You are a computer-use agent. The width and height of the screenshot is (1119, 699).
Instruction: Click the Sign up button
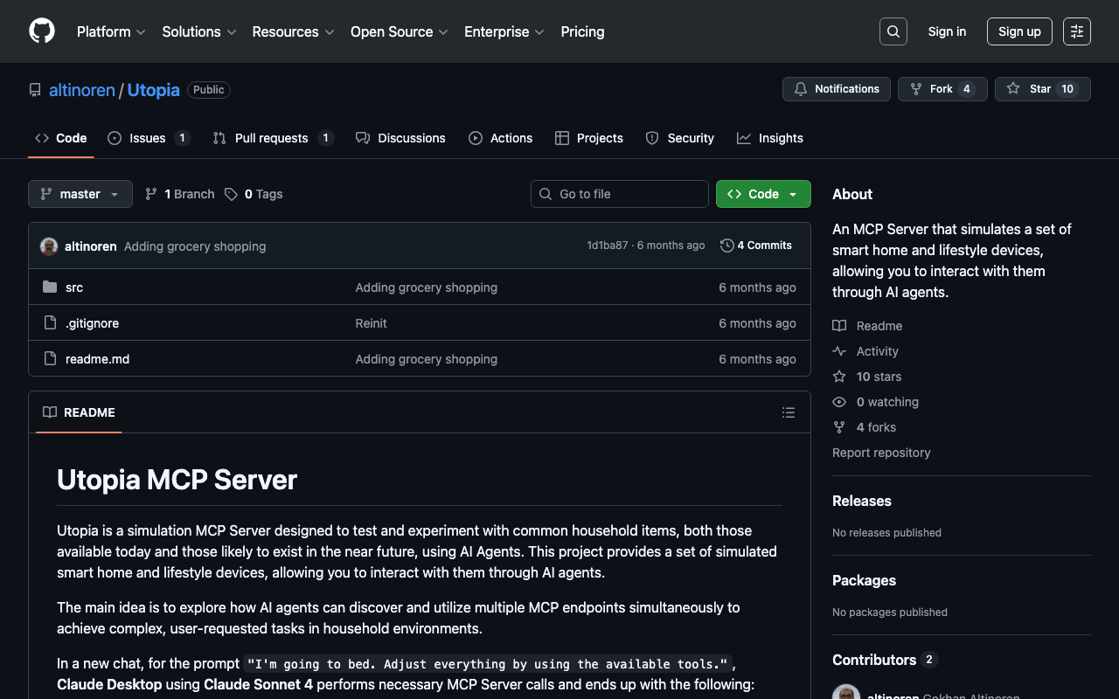tap(1019, 31)
